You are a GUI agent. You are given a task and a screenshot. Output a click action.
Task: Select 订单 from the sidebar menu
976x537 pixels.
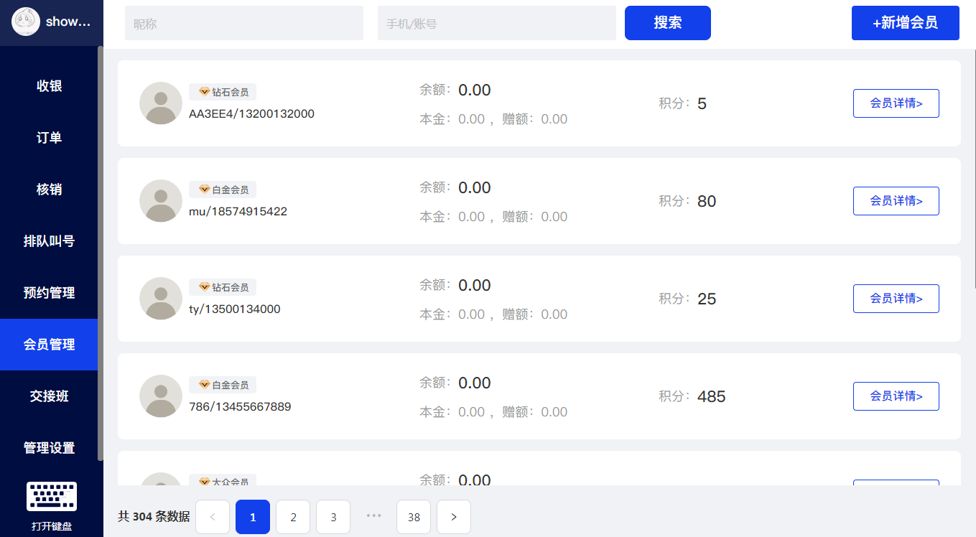click(49, 138)
